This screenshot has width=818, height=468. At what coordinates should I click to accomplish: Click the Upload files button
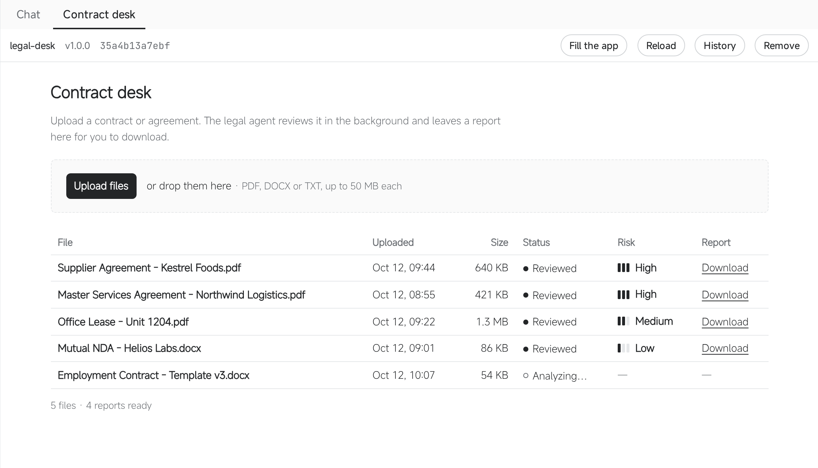point(101,186)
